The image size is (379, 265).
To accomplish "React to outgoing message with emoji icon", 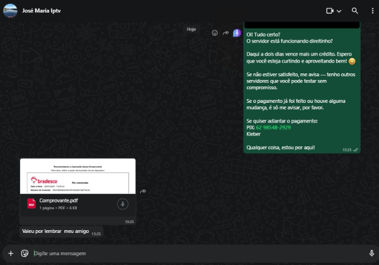I will pyautogui.click(x=215, y=33).
